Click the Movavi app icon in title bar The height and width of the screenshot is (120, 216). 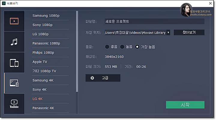point(4,3)
